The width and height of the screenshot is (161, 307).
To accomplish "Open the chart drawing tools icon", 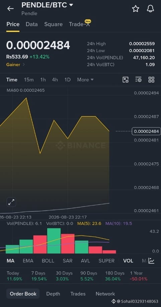I will [125, 80].
